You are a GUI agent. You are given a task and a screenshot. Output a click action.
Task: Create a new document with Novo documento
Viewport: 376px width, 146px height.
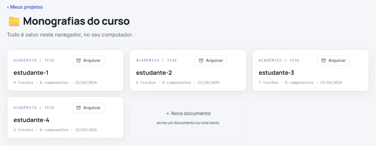(188, 118)
